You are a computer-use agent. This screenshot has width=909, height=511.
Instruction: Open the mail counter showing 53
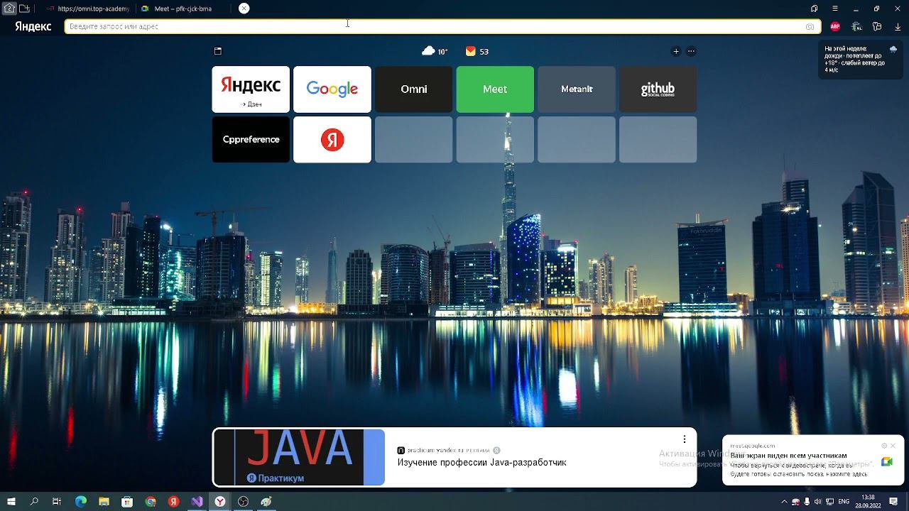point(477,51)
